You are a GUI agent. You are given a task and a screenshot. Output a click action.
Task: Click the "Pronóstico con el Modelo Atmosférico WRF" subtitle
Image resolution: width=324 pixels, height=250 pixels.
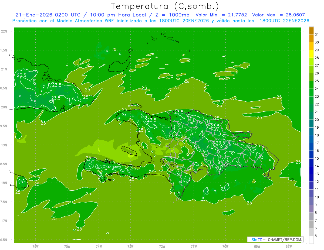click(64, 21)
